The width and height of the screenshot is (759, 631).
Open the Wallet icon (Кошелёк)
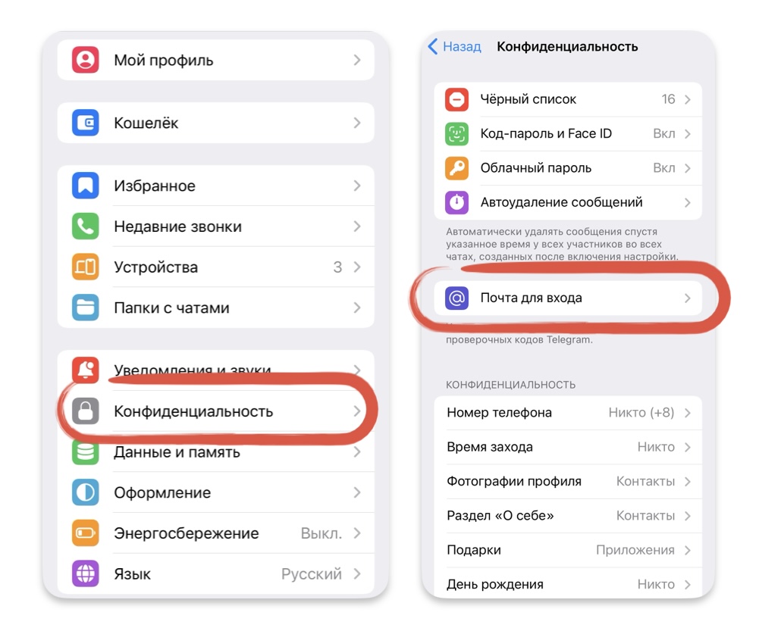click(x=85, y=123)
